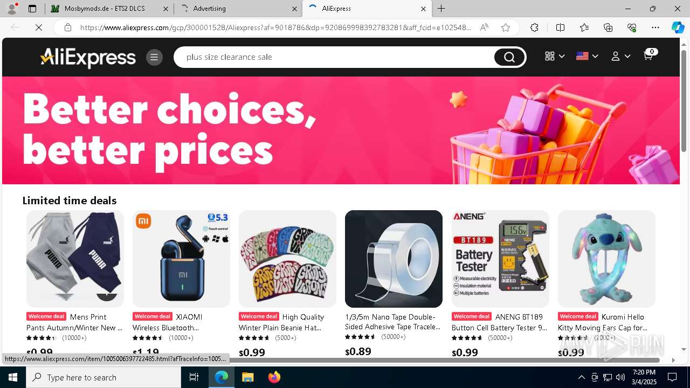Expand the account profile dropdown
This screenshot has height=388, width=690.
pyautogui.click(x=620, y=56)
